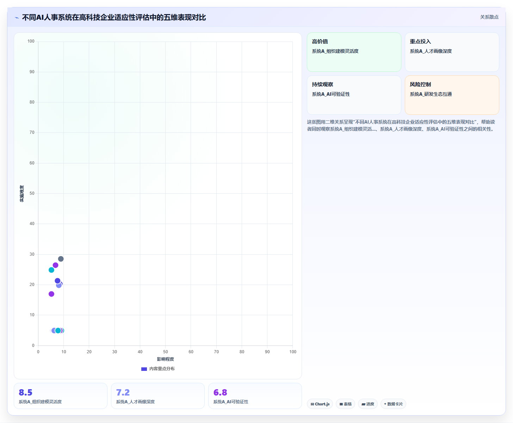Click the 影响程度 x-axis title
Image resolution: width=513 pixels, height=423 pixels.
(166, 359)
